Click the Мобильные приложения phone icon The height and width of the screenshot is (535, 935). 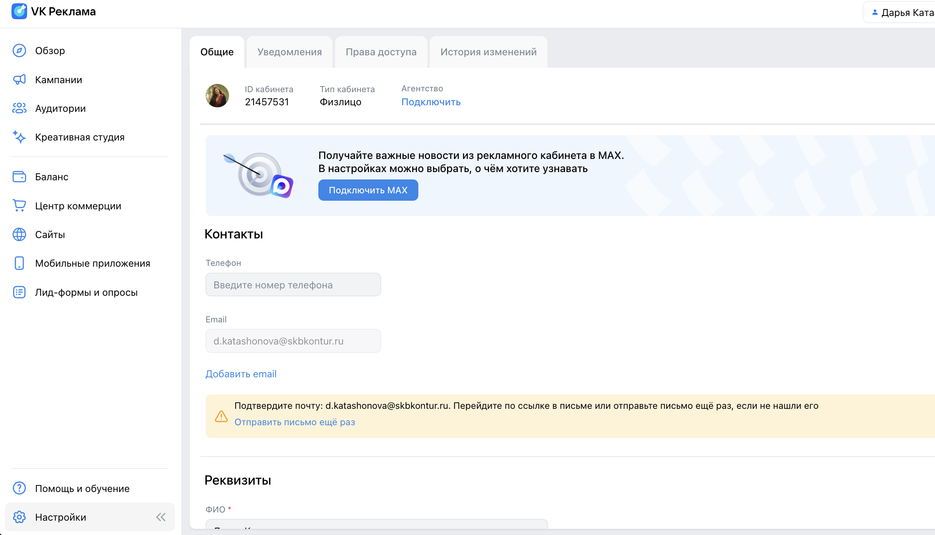19,263
